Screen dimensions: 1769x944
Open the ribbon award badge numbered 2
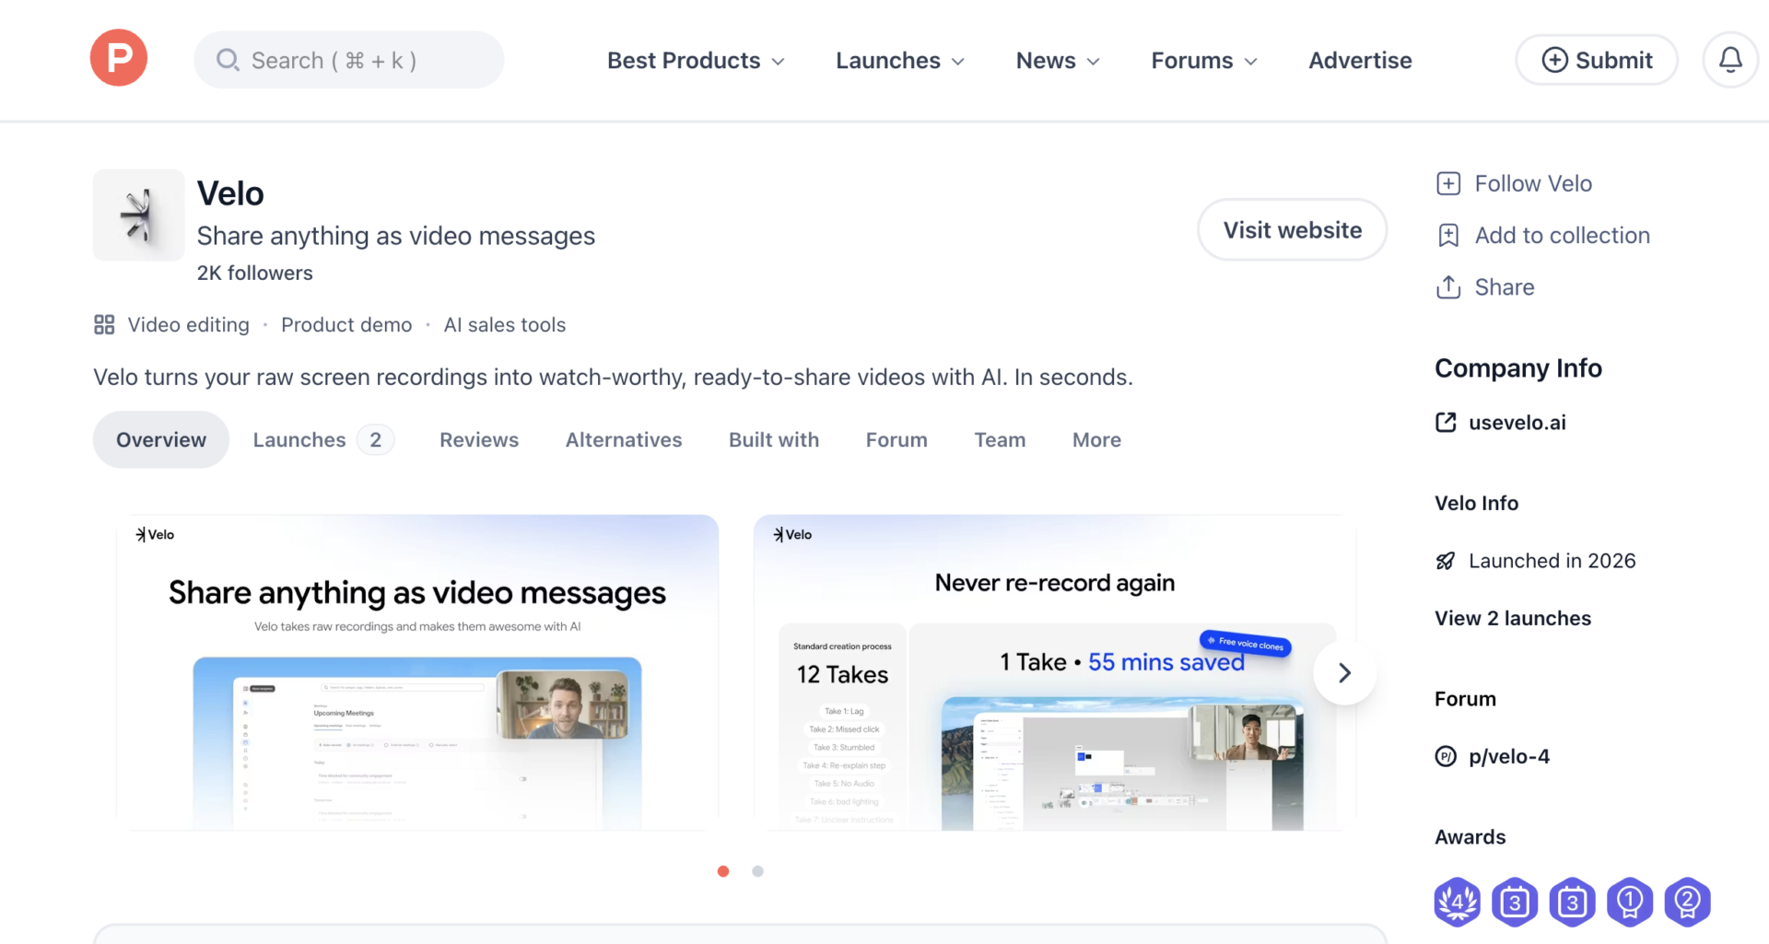click(1688, 902)
